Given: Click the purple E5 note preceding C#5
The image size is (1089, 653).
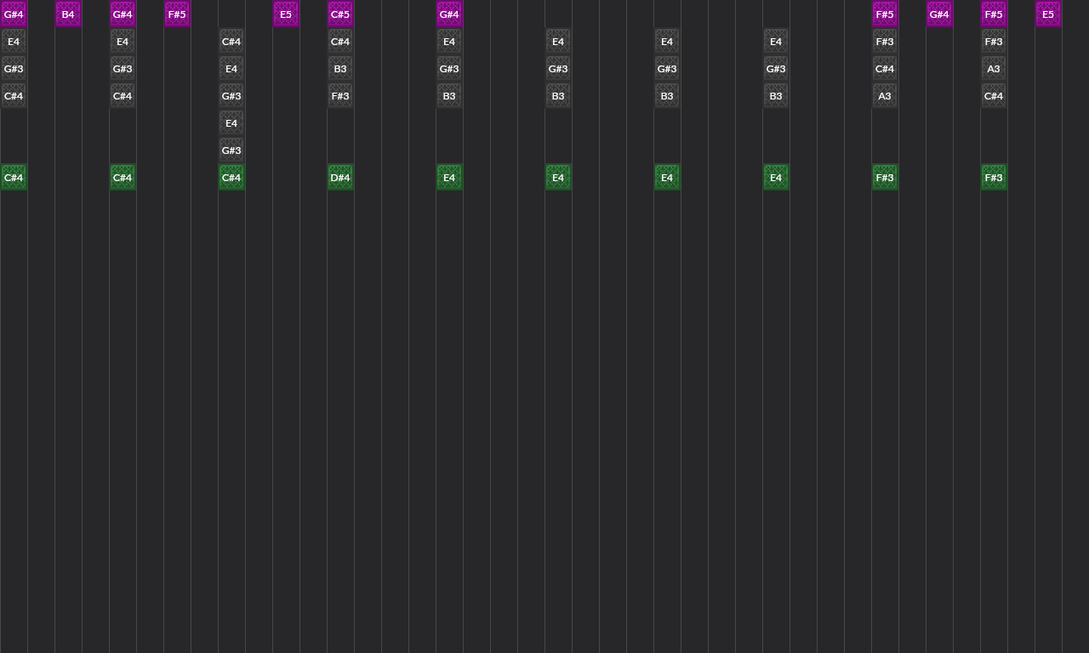Looking at the screenshot, I should pyautogui.click(x=286, y=14).
